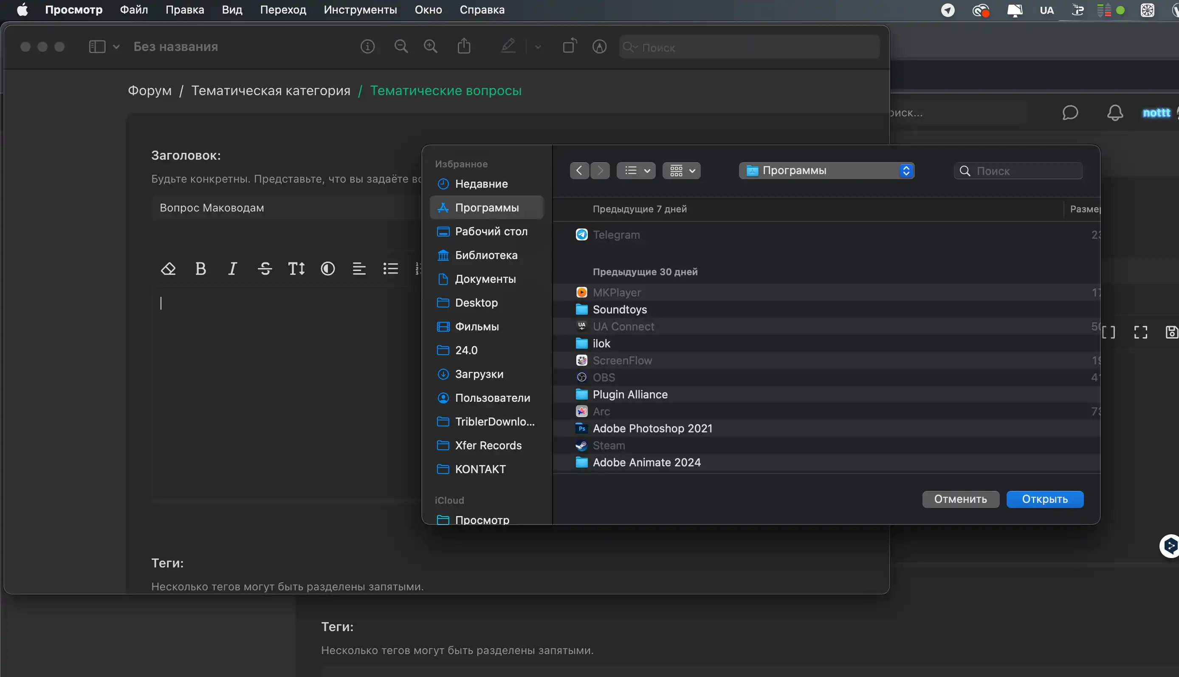
Task: Click the search field in file dialog
Action: [x=1018, y=171]
